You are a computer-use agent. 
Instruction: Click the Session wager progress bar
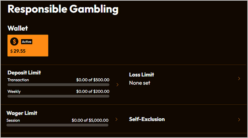tap(58, 125)
